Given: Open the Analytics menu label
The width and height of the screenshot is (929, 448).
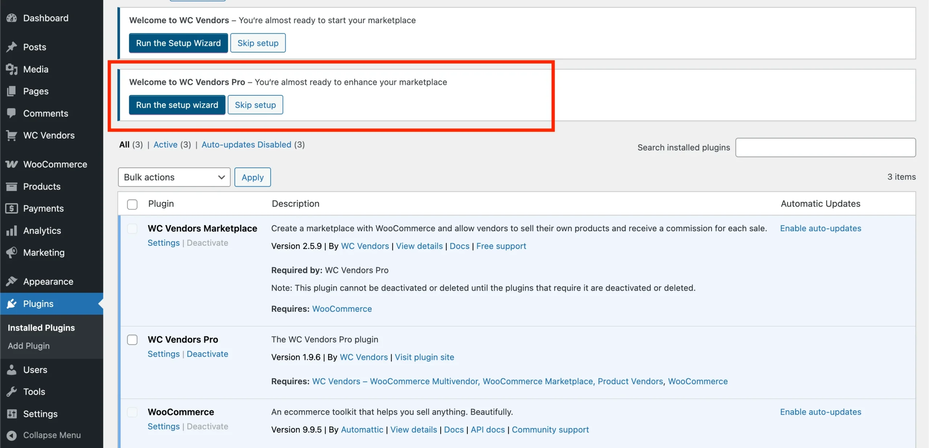Looking at the screenshot, I should (x=42, y=231).
